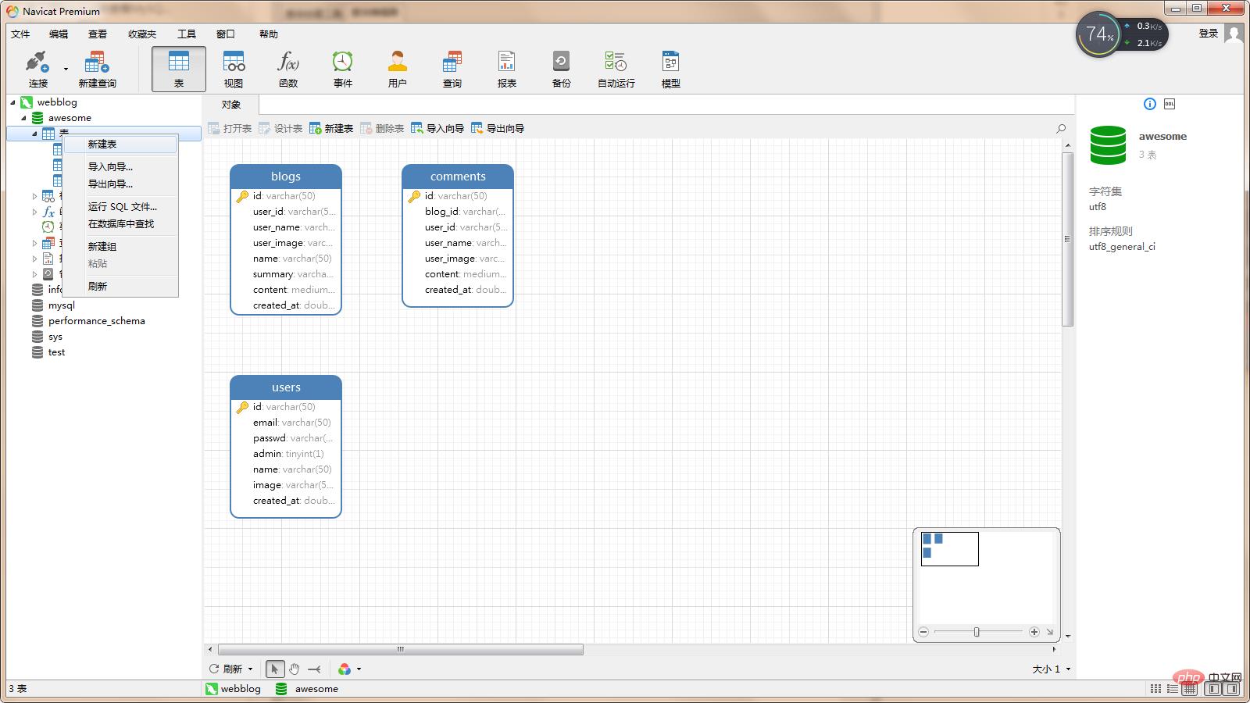Select the relation line tool

tap(314, 669)
